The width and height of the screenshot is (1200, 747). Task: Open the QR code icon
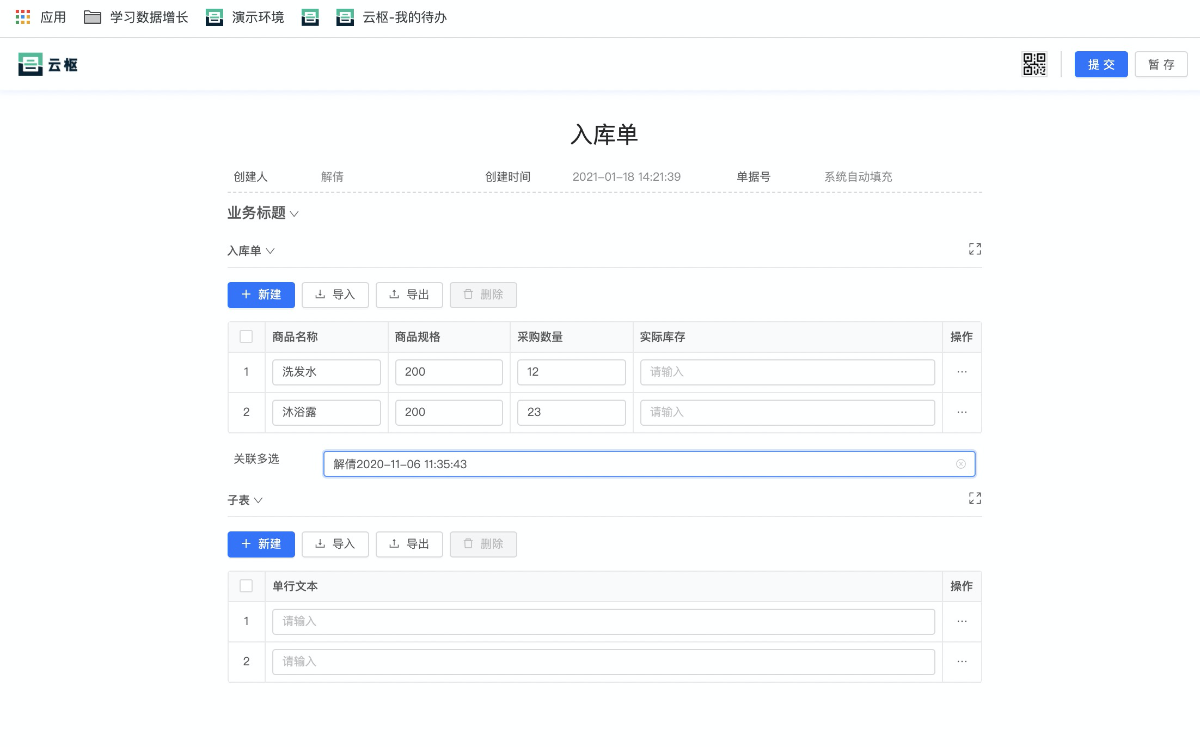[1034, 64]
